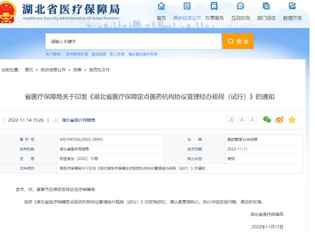Click the 部门动态 document icon
Viewport: 315px width, 232px height.
point(266,6)
